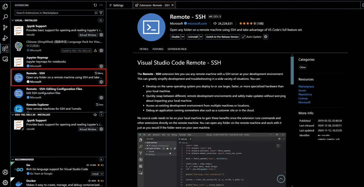Click the VS Code screenshot in the README

[x=211, y=160]
